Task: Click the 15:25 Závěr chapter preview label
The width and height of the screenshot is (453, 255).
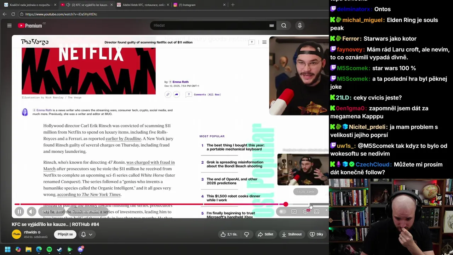Action: [x=306, y=192]
